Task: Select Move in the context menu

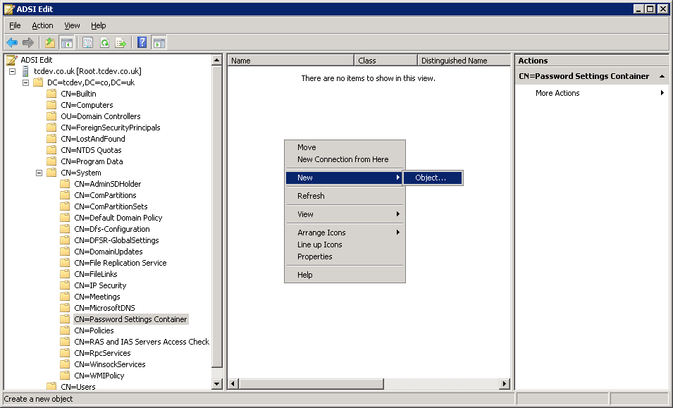Action: tap(345, 147)
